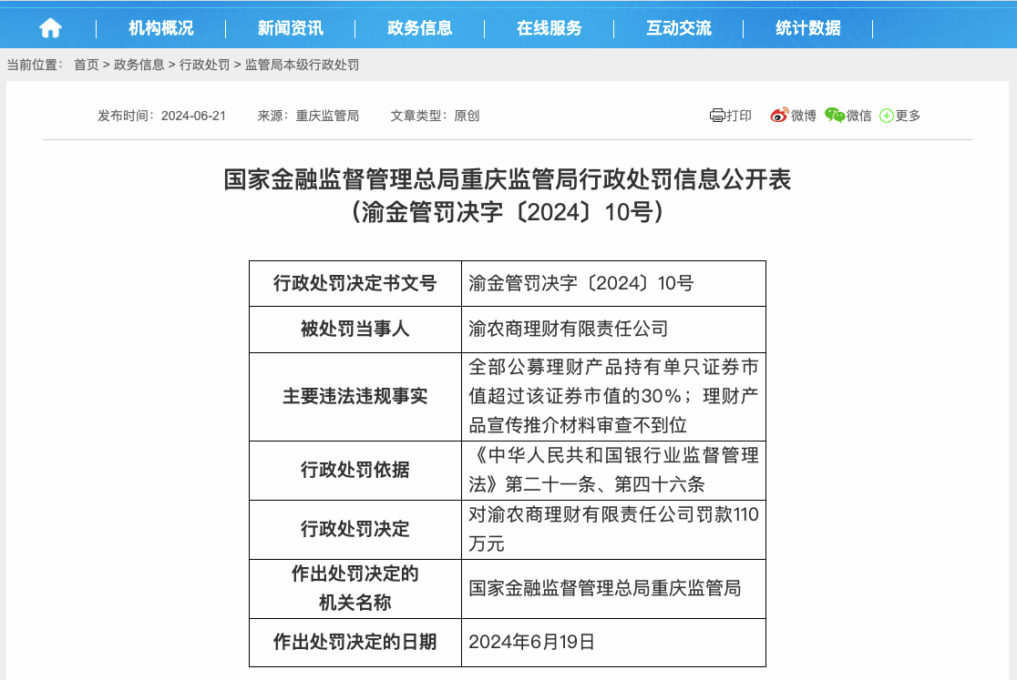This screenshot has height=680, width=1017.
Task: Click the printer icon
Action: pos(716,116)
